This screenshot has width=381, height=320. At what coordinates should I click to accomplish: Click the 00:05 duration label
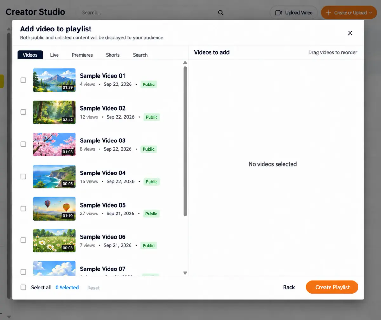tap(68, 184)
